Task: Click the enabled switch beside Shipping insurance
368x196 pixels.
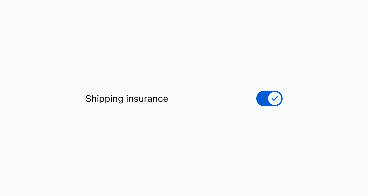Action: (269, 98)
